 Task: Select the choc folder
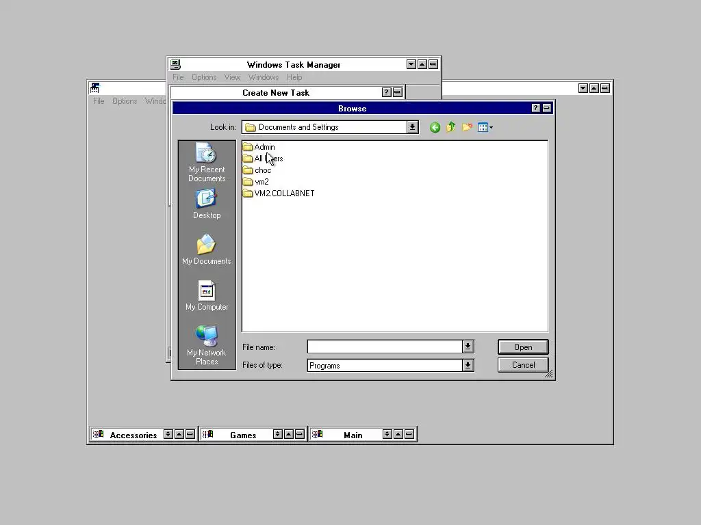(x=257, y=170)
